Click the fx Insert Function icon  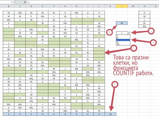[x=25, y=2]
